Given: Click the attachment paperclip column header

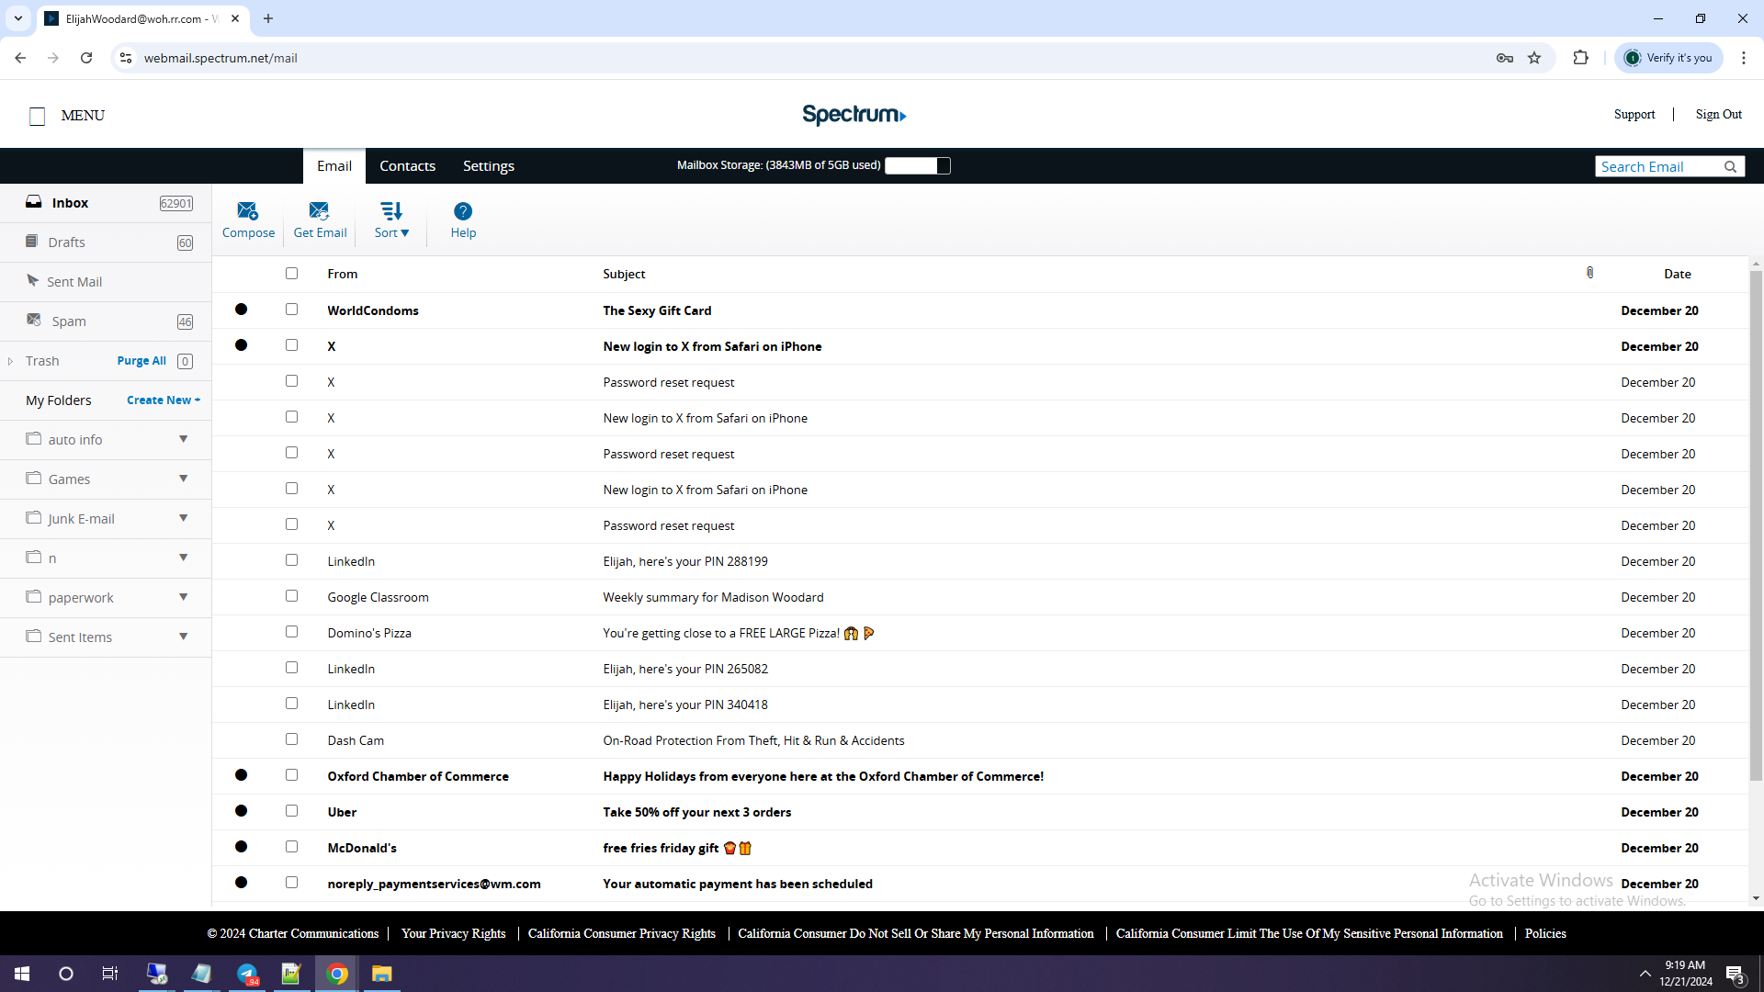Looking at the screenshot, I should tap(1590, 273).
